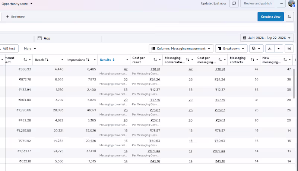Open Cost per result column caret
Viewport: 298px width, 171px height.
coord(160,60)
